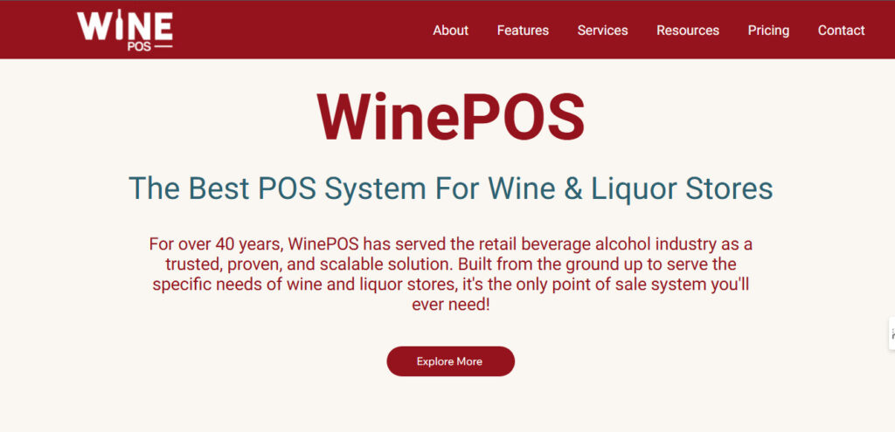Click the wine bottle shape in logo

pyautogui.click(x=119, y=24)
